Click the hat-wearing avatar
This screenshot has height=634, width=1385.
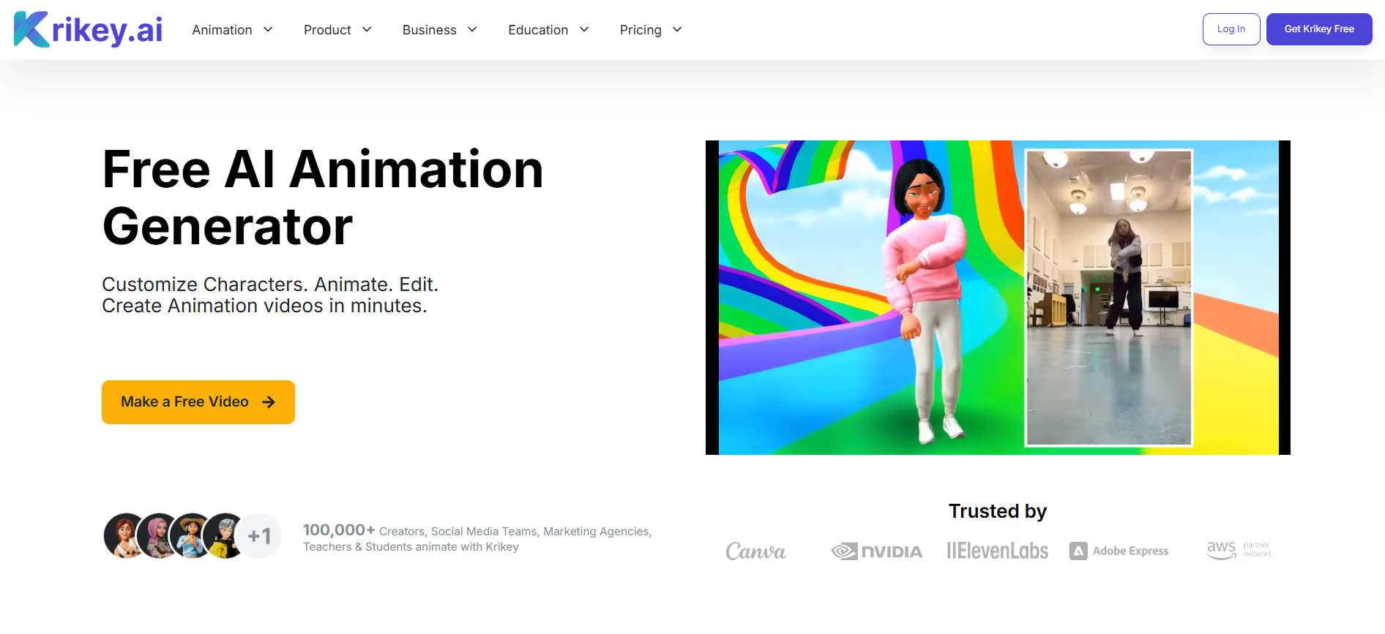click(x=192, y=536)
